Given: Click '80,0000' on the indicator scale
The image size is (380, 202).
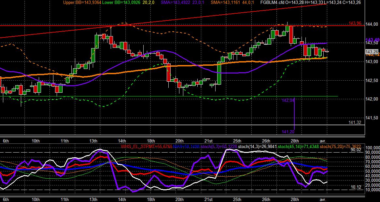Looking at the screenshot, I should click(x=373, y=157).
